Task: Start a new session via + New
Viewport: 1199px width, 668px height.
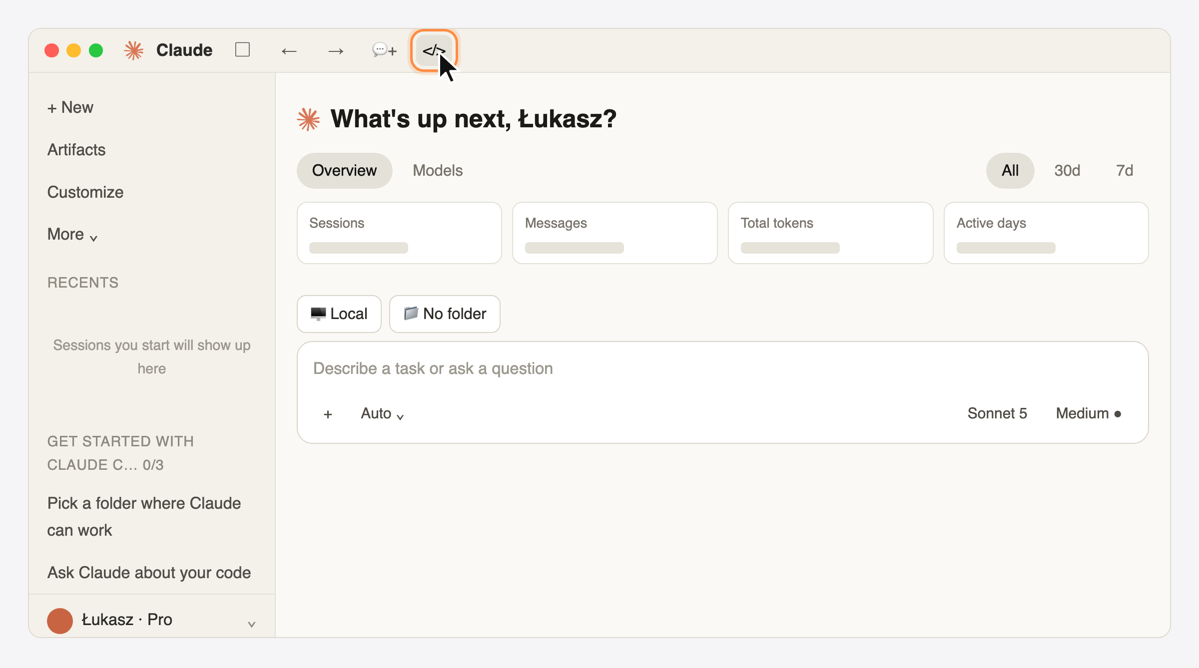Action: point(70,107)
